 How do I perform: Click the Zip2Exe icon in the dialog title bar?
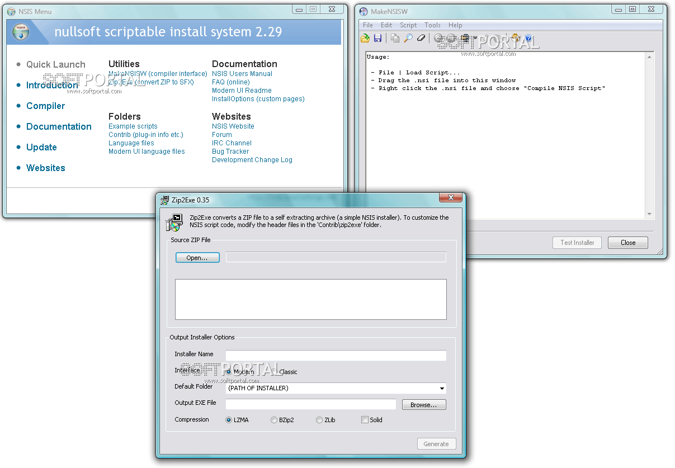pos(164,199)
